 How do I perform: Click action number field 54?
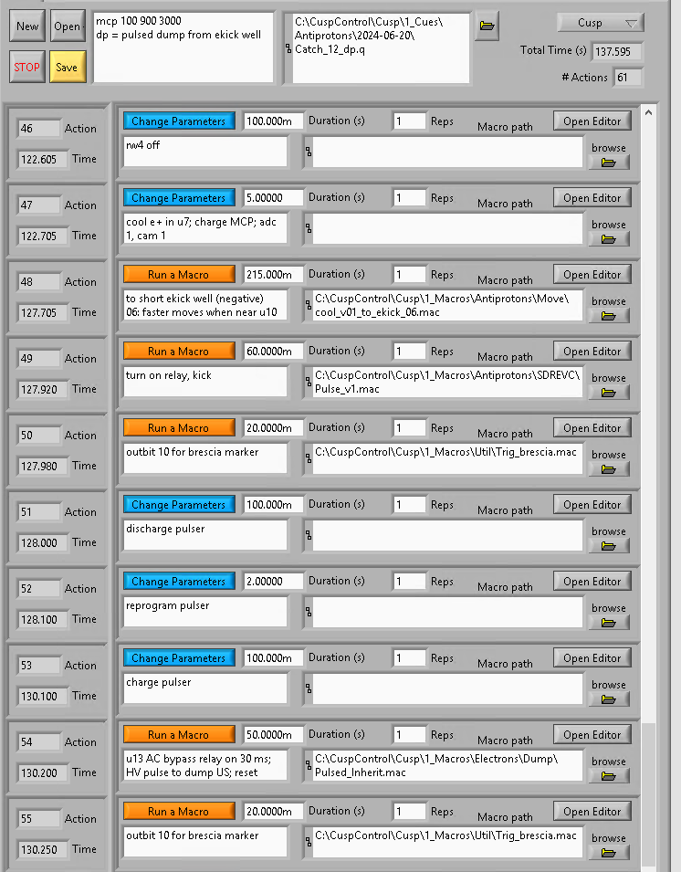(x=38, y=742)
